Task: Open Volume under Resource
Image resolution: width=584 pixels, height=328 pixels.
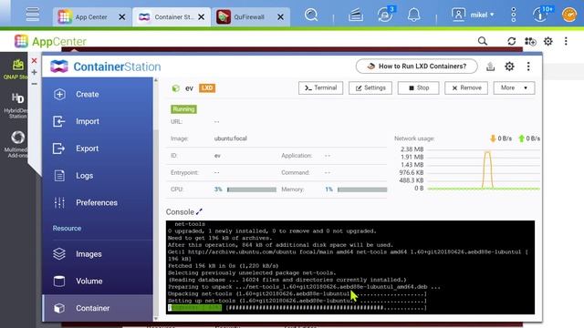Action: pyautogui.click(x=98, y=282)
